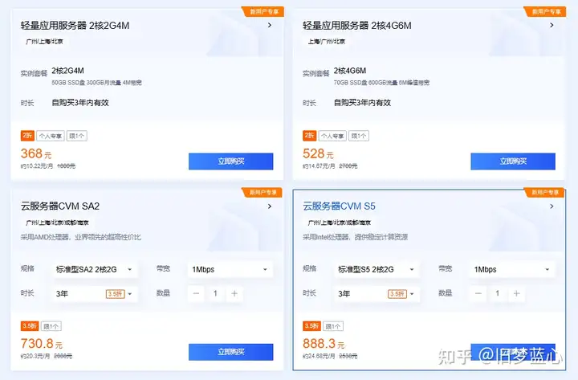Screen dimensions: 578x380
Task: Click the 50GB SSD盘 spec description
Action: [96, 83]
